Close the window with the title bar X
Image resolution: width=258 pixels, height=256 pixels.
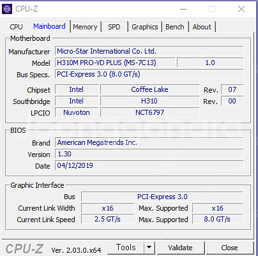241,9
